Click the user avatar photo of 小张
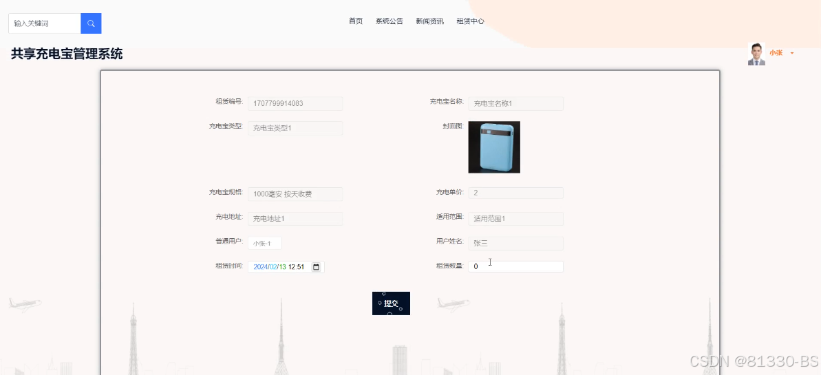821x375 pixels. click(756, 54)
